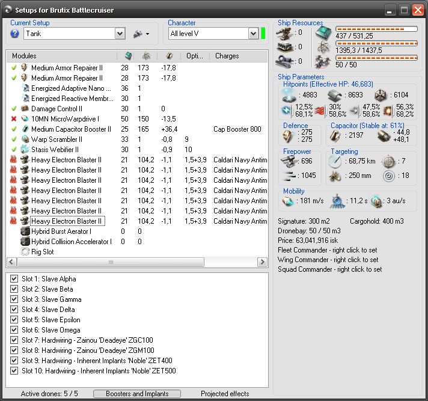Image resolution: width=428 pixels, height=401 pixels.
Task: Select the Warp Scrambler II module icon
Action: (25, 139)
